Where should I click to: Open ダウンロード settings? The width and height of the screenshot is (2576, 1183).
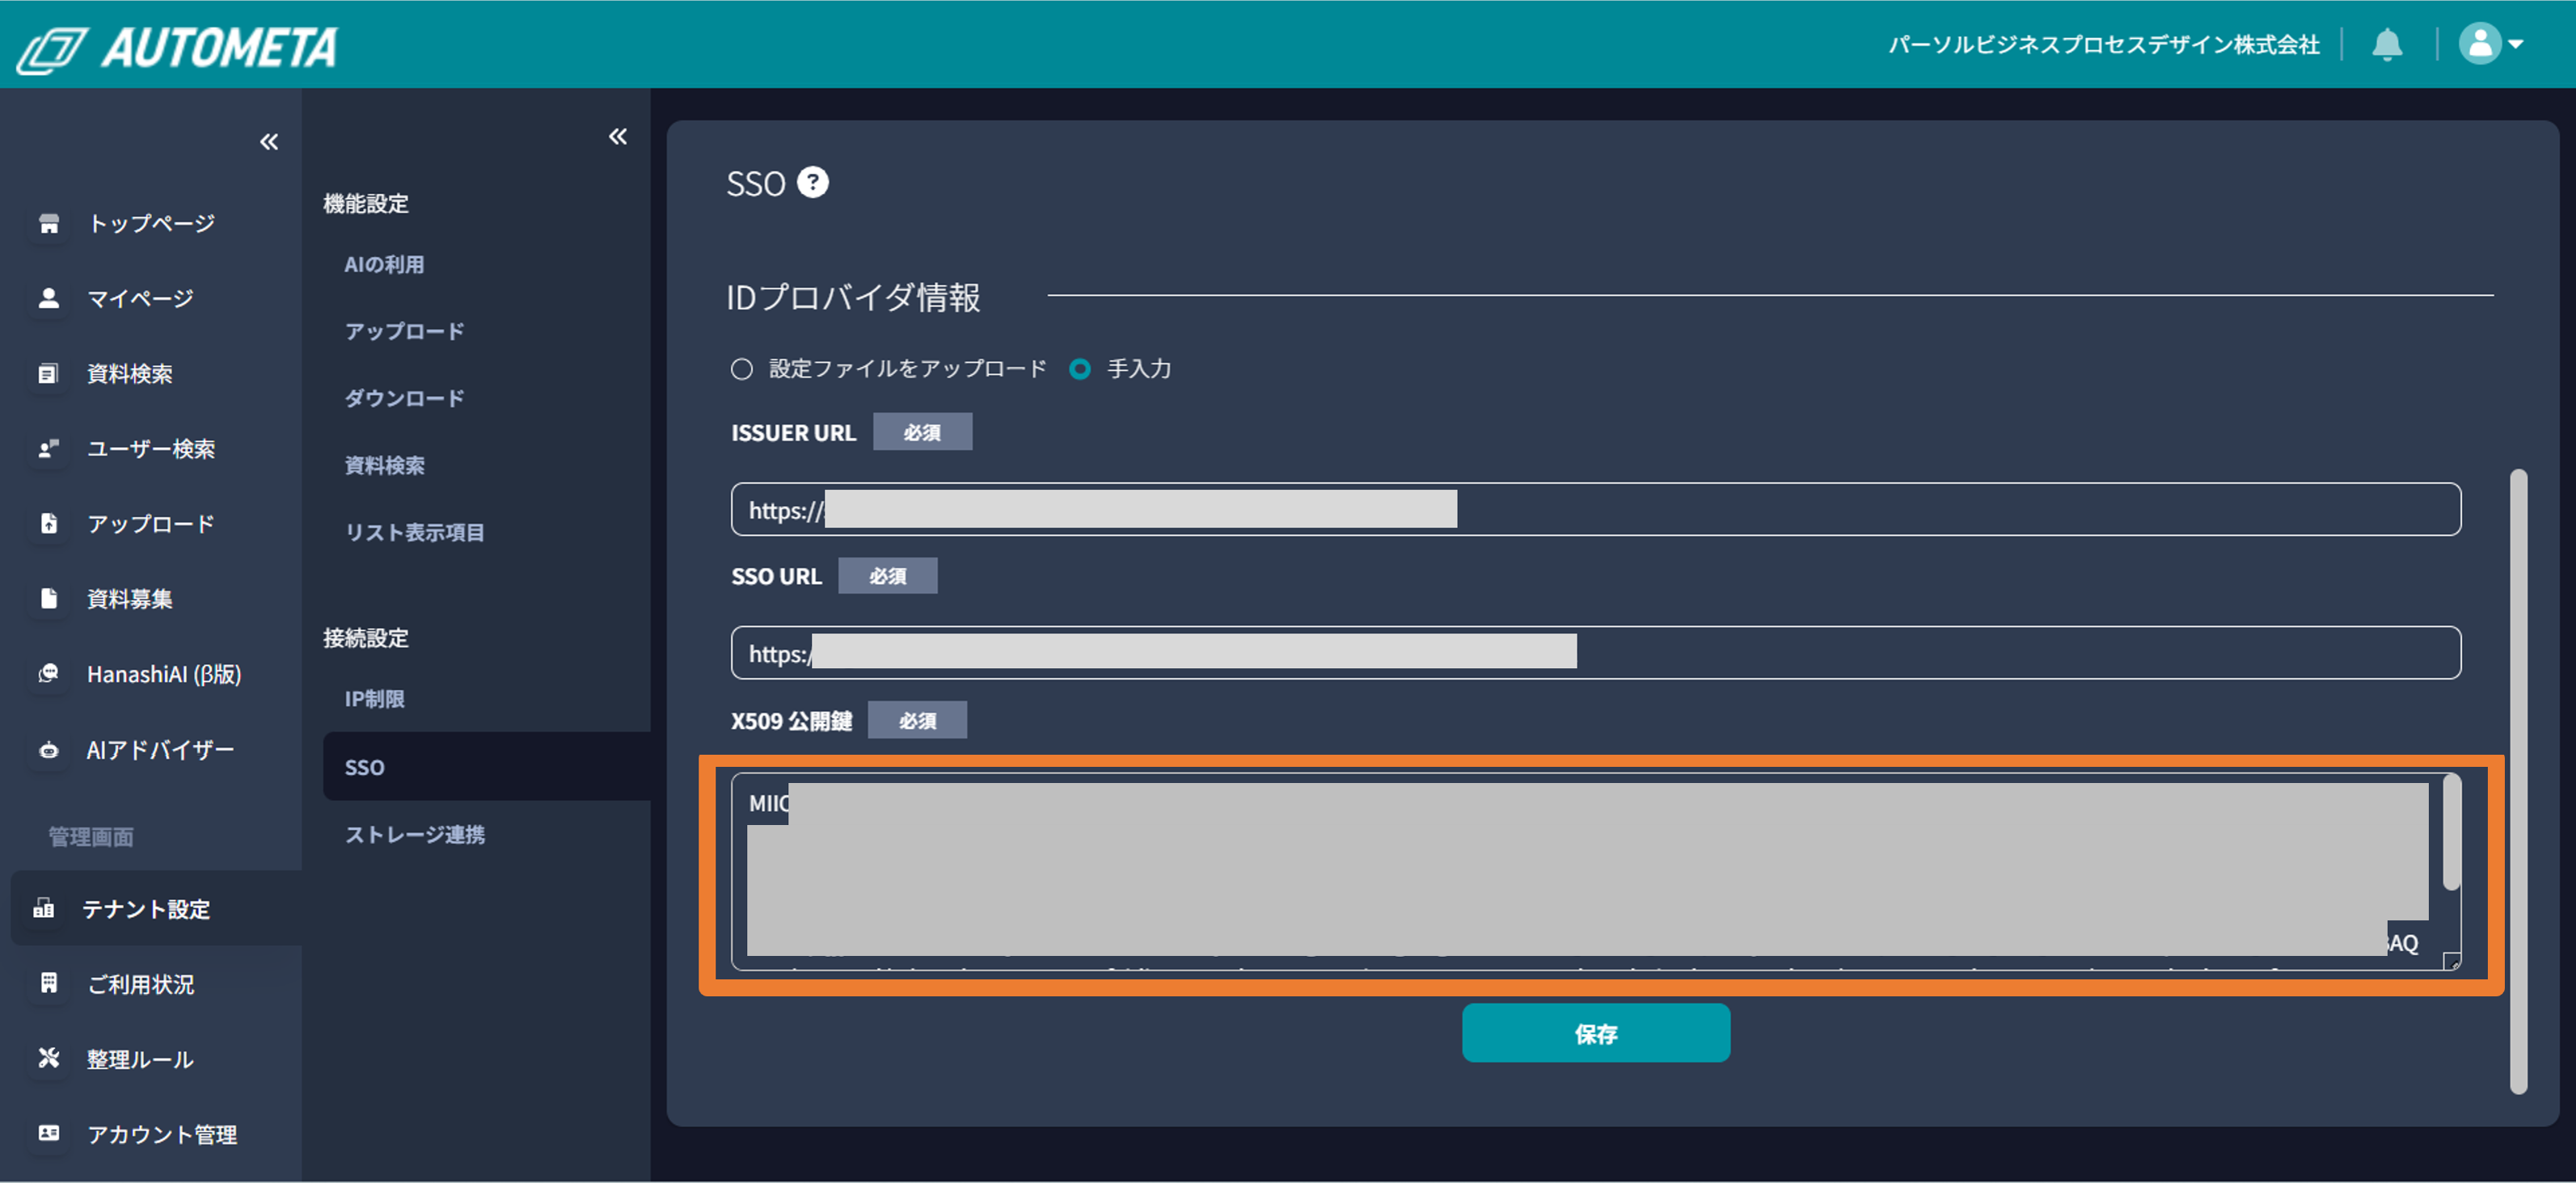click(404, 398)
